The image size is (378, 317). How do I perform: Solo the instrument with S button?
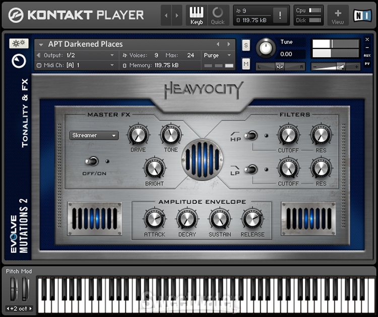245,45
